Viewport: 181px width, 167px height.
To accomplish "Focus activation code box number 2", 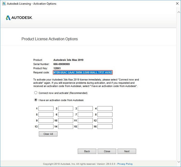I will click(66, 109).
